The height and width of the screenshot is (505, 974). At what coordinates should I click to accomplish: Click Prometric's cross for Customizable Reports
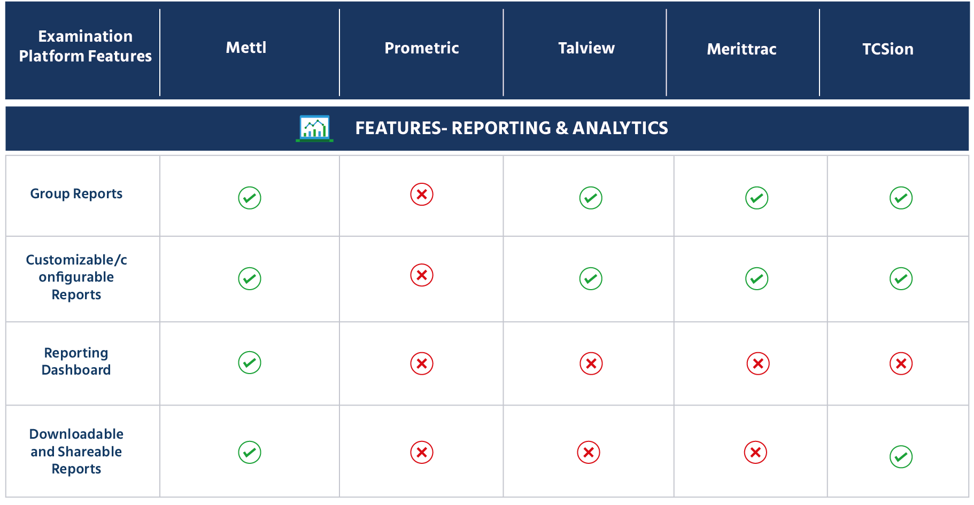[x=422, y=275]
